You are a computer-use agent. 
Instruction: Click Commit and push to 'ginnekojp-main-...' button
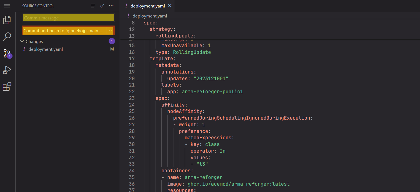tap(64, 31)
